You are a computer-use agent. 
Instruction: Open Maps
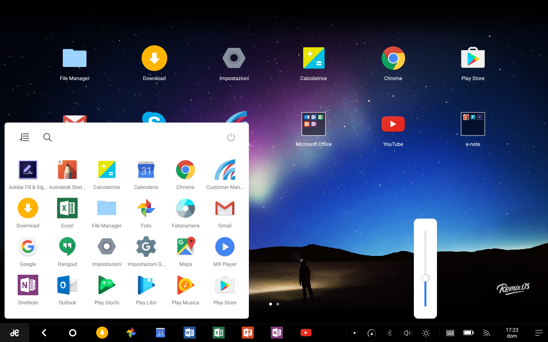(x=186, y=247)
